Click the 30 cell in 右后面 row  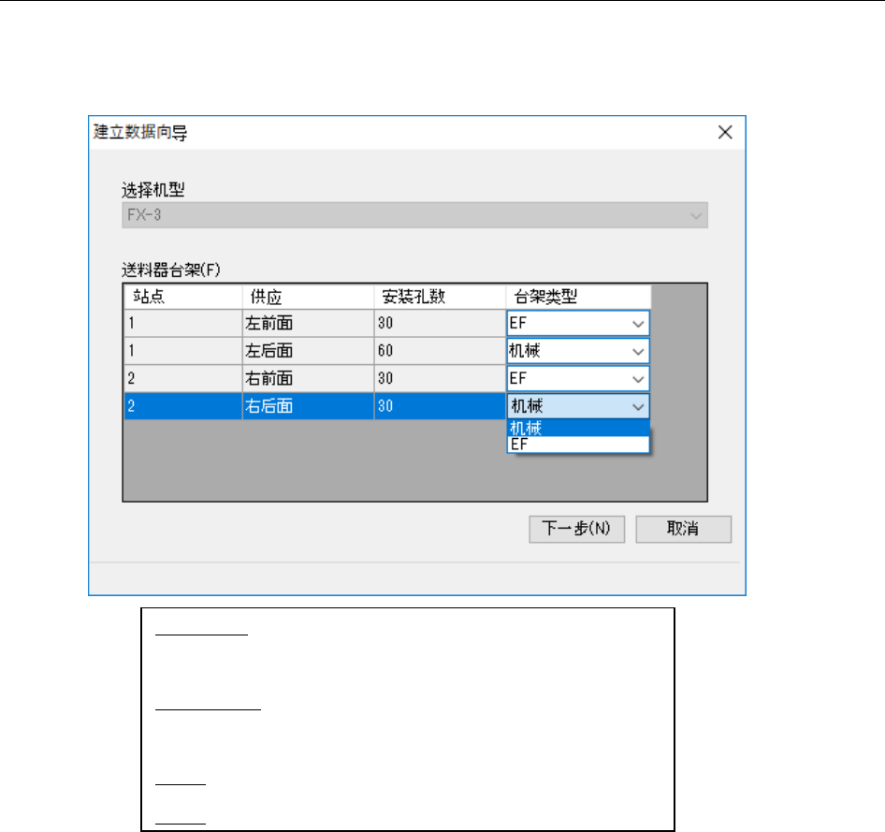(440, 406)
